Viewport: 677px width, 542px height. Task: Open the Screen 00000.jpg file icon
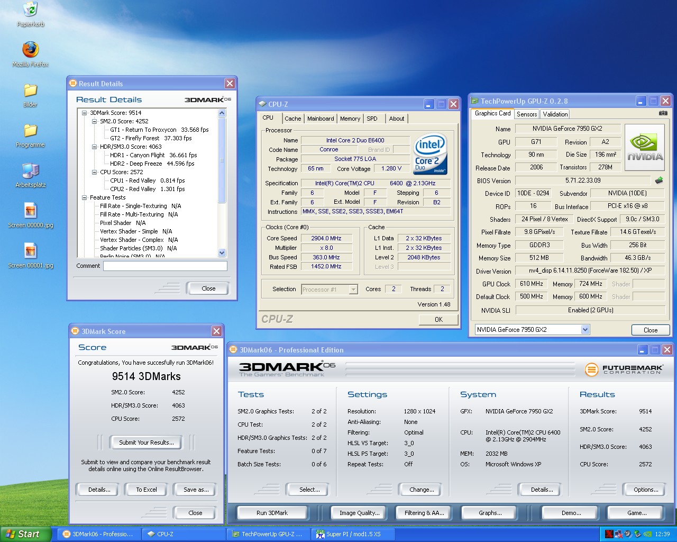pyautogui.click(x=31, y=211)
